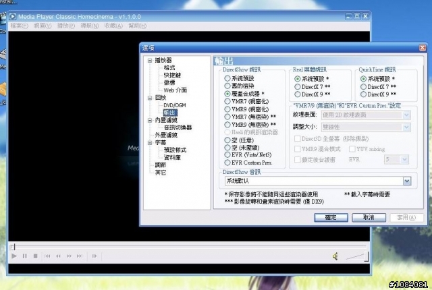
Task: Select DirectX 9 under Real 媒體視訊
Action: pos(297,94)
